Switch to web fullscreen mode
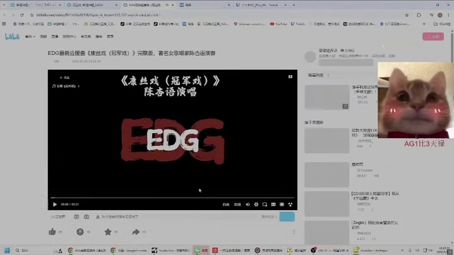Screen dimensions: 454x255 (282, 205)
